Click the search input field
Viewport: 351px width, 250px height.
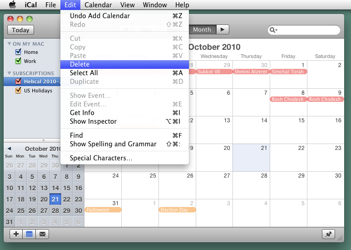[x=309, y=30]
